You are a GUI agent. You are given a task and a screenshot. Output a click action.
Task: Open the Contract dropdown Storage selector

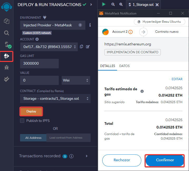[55, 99]
